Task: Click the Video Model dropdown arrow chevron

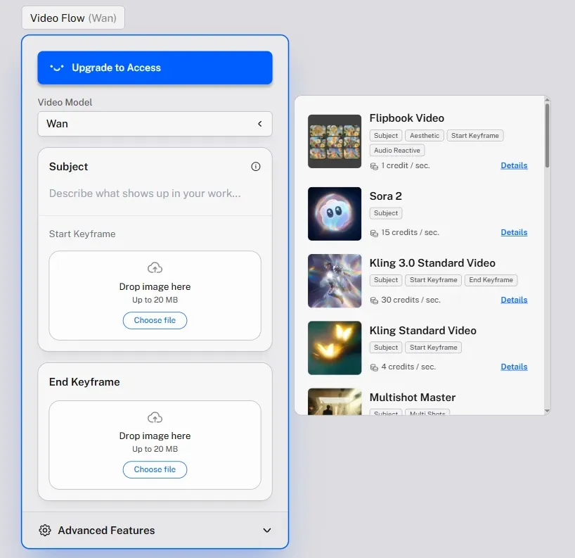Action: [259, 124]
